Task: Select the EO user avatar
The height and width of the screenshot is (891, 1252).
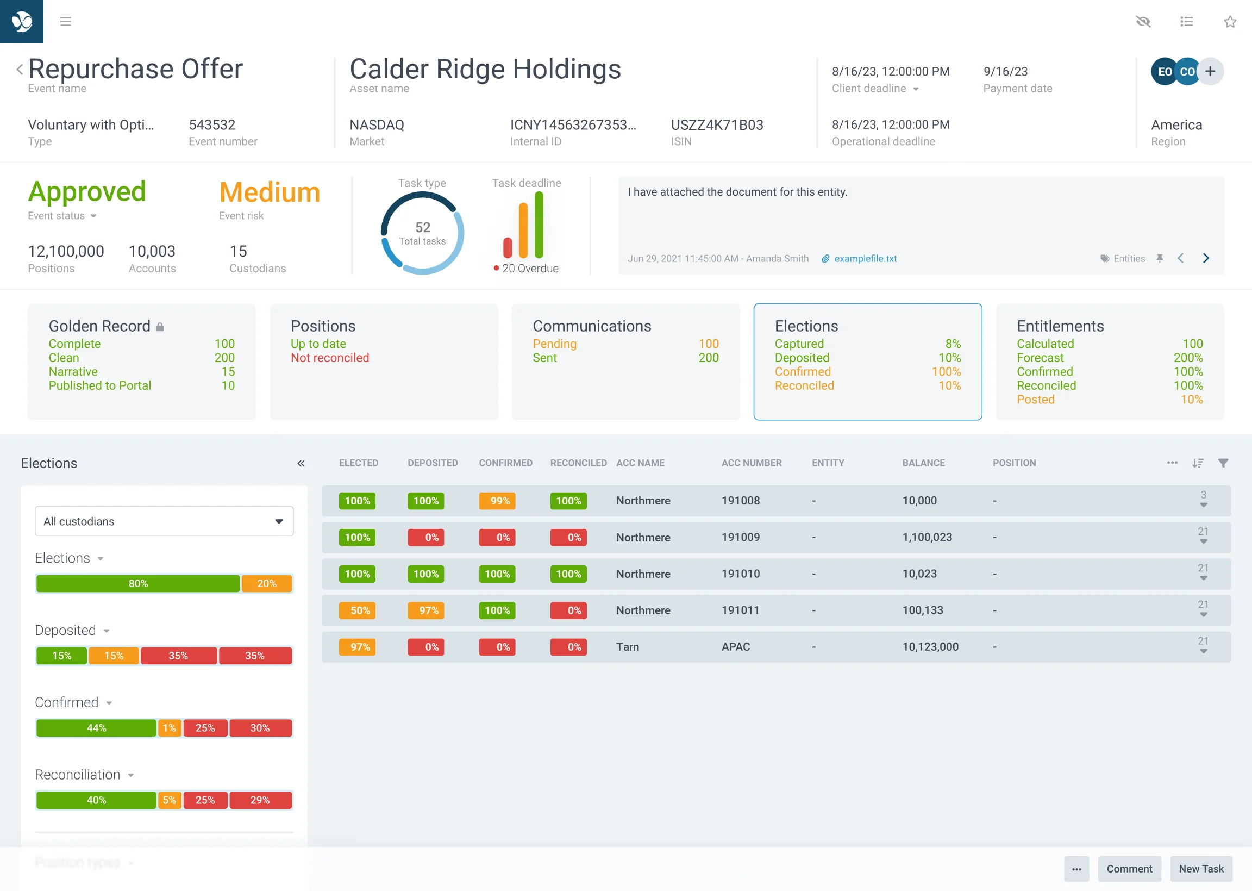Action: (x=1164, y=71)
